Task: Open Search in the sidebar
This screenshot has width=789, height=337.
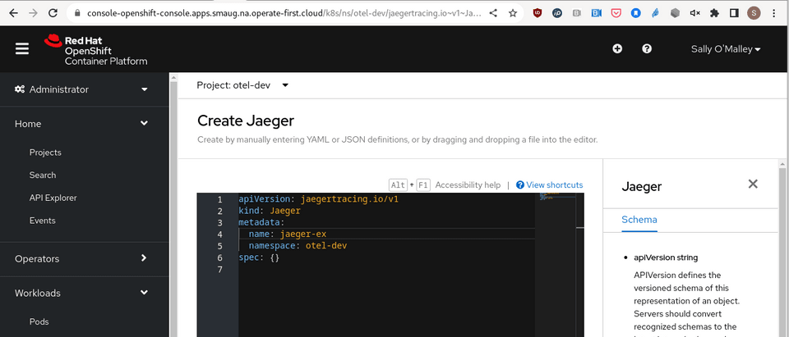Action: [43, 175]
